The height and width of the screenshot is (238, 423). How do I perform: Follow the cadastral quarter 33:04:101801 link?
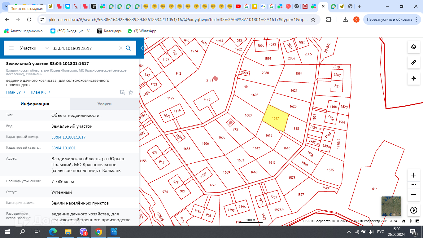click(63, 148)
